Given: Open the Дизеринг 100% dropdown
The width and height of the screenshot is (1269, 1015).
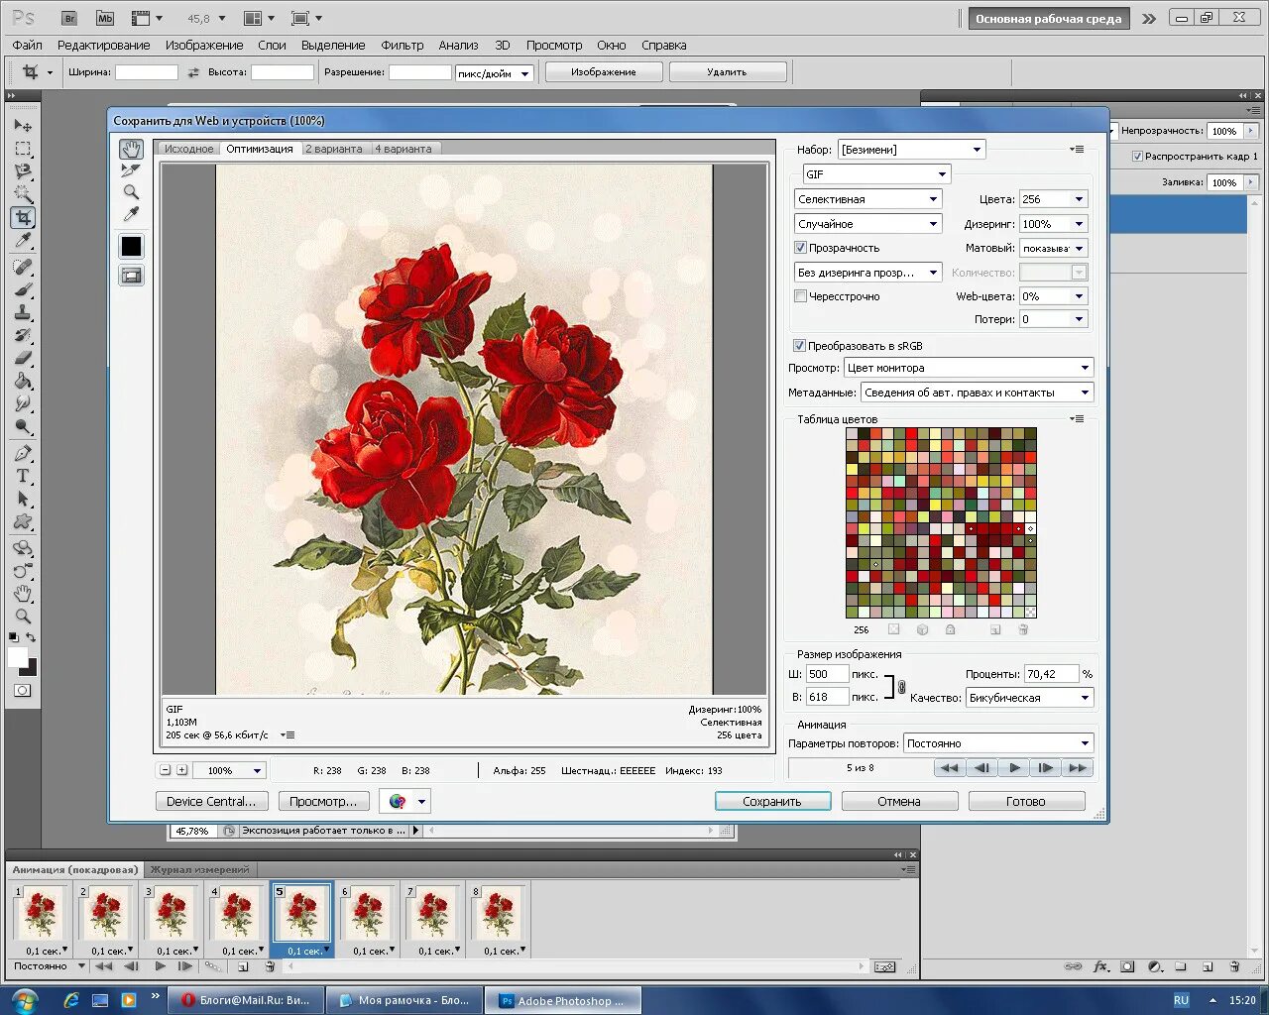Looking at the screenshot, I should (1054, 224).
